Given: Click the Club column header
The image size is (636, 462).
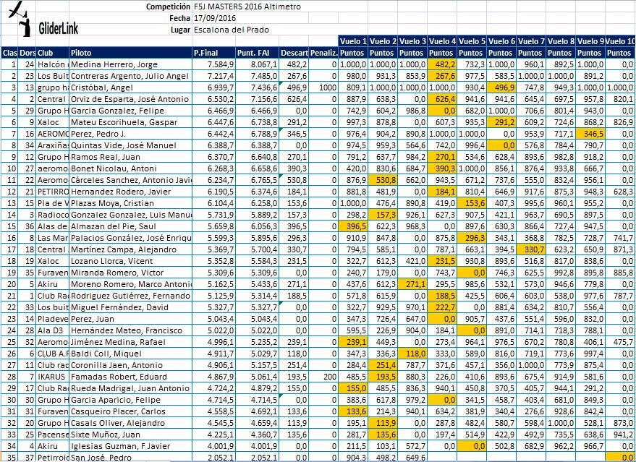Looking at the screenshot, I should tap(52, 53).
